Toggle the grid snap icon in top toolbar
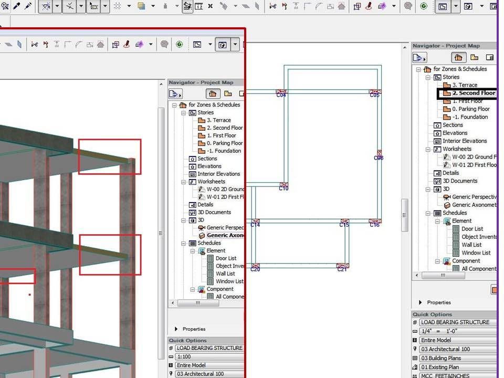 117,6
